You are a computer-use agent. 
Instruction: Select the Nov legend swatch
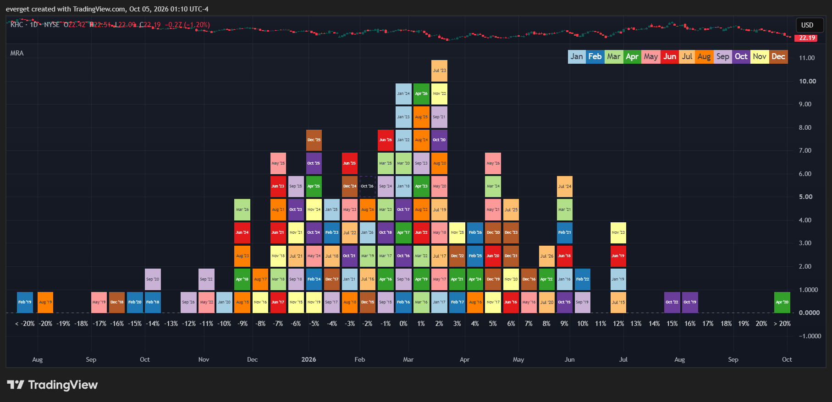pyautogui.click(x=760, y=57)
